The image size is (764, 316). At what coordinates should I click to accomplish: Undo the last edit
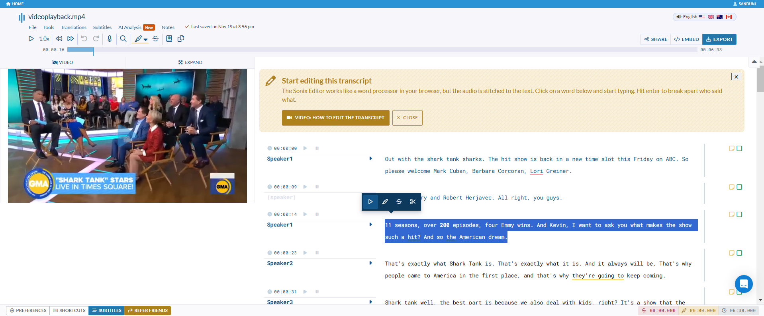(x=84, y=39)
